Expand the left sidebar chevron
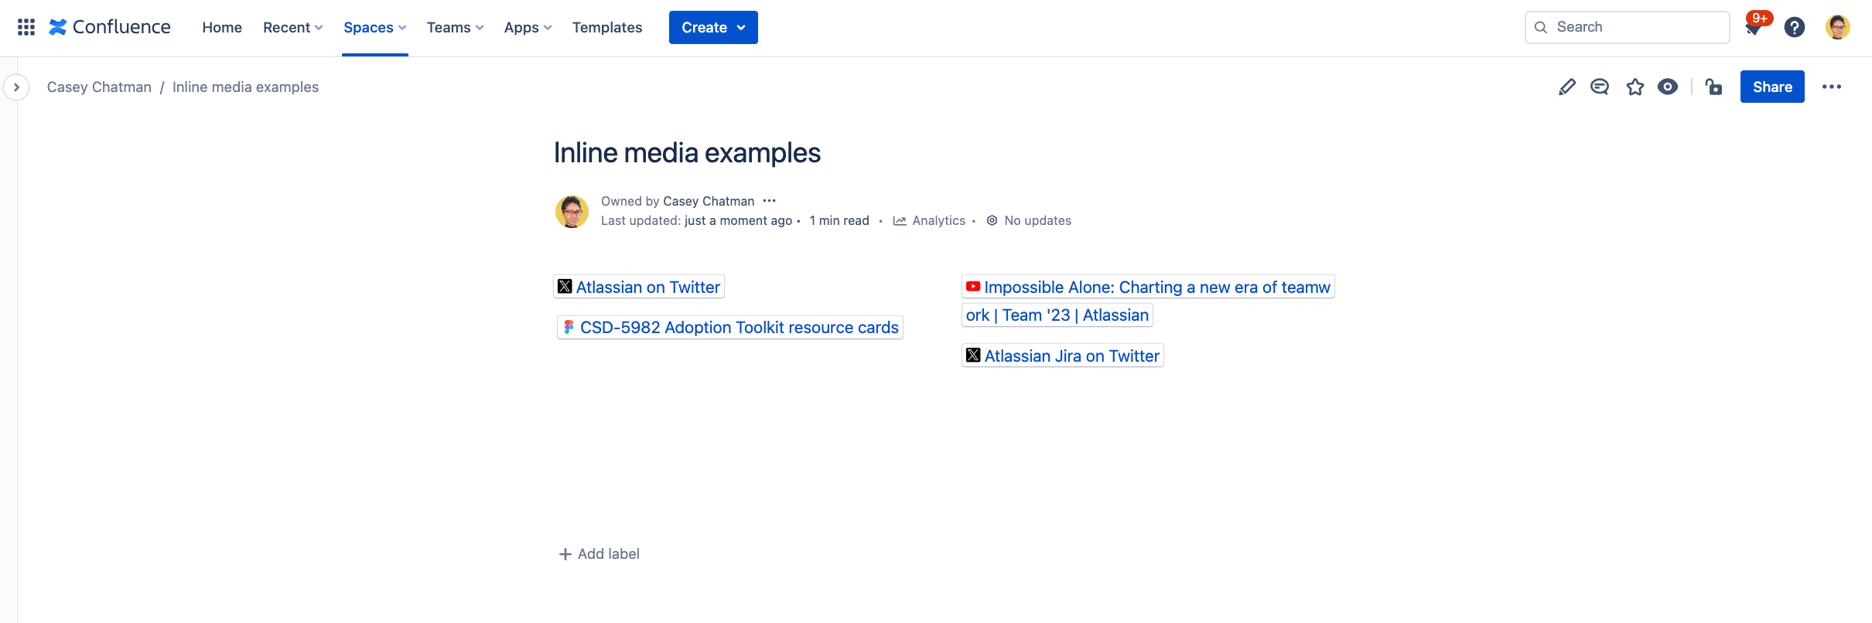The image size is (1872, 623). (x=16, y=87)
